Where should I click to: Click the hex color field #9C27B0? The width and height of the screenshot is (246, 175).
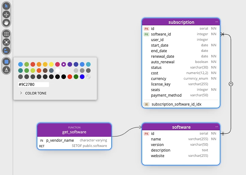[x=34, y=85]
